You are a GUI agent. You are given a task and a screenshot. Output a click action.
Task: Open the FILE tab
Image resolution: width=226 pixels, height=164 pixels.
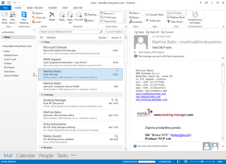[x=6, y=8]
